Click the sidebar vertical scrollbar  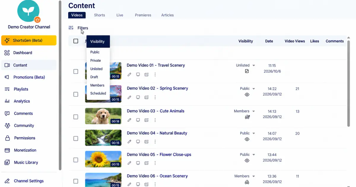pos(60,85)
